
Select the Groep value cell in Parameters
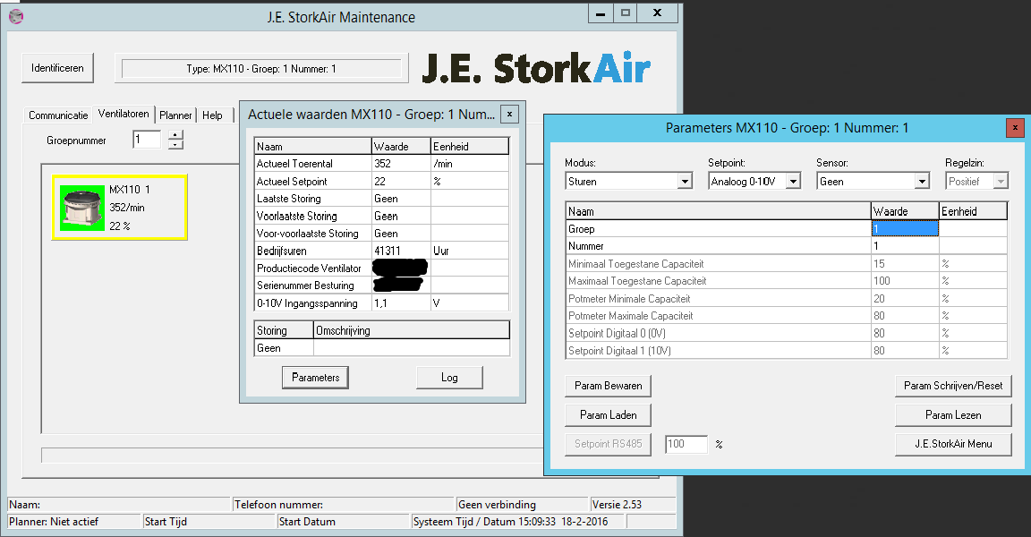point(905,229)
